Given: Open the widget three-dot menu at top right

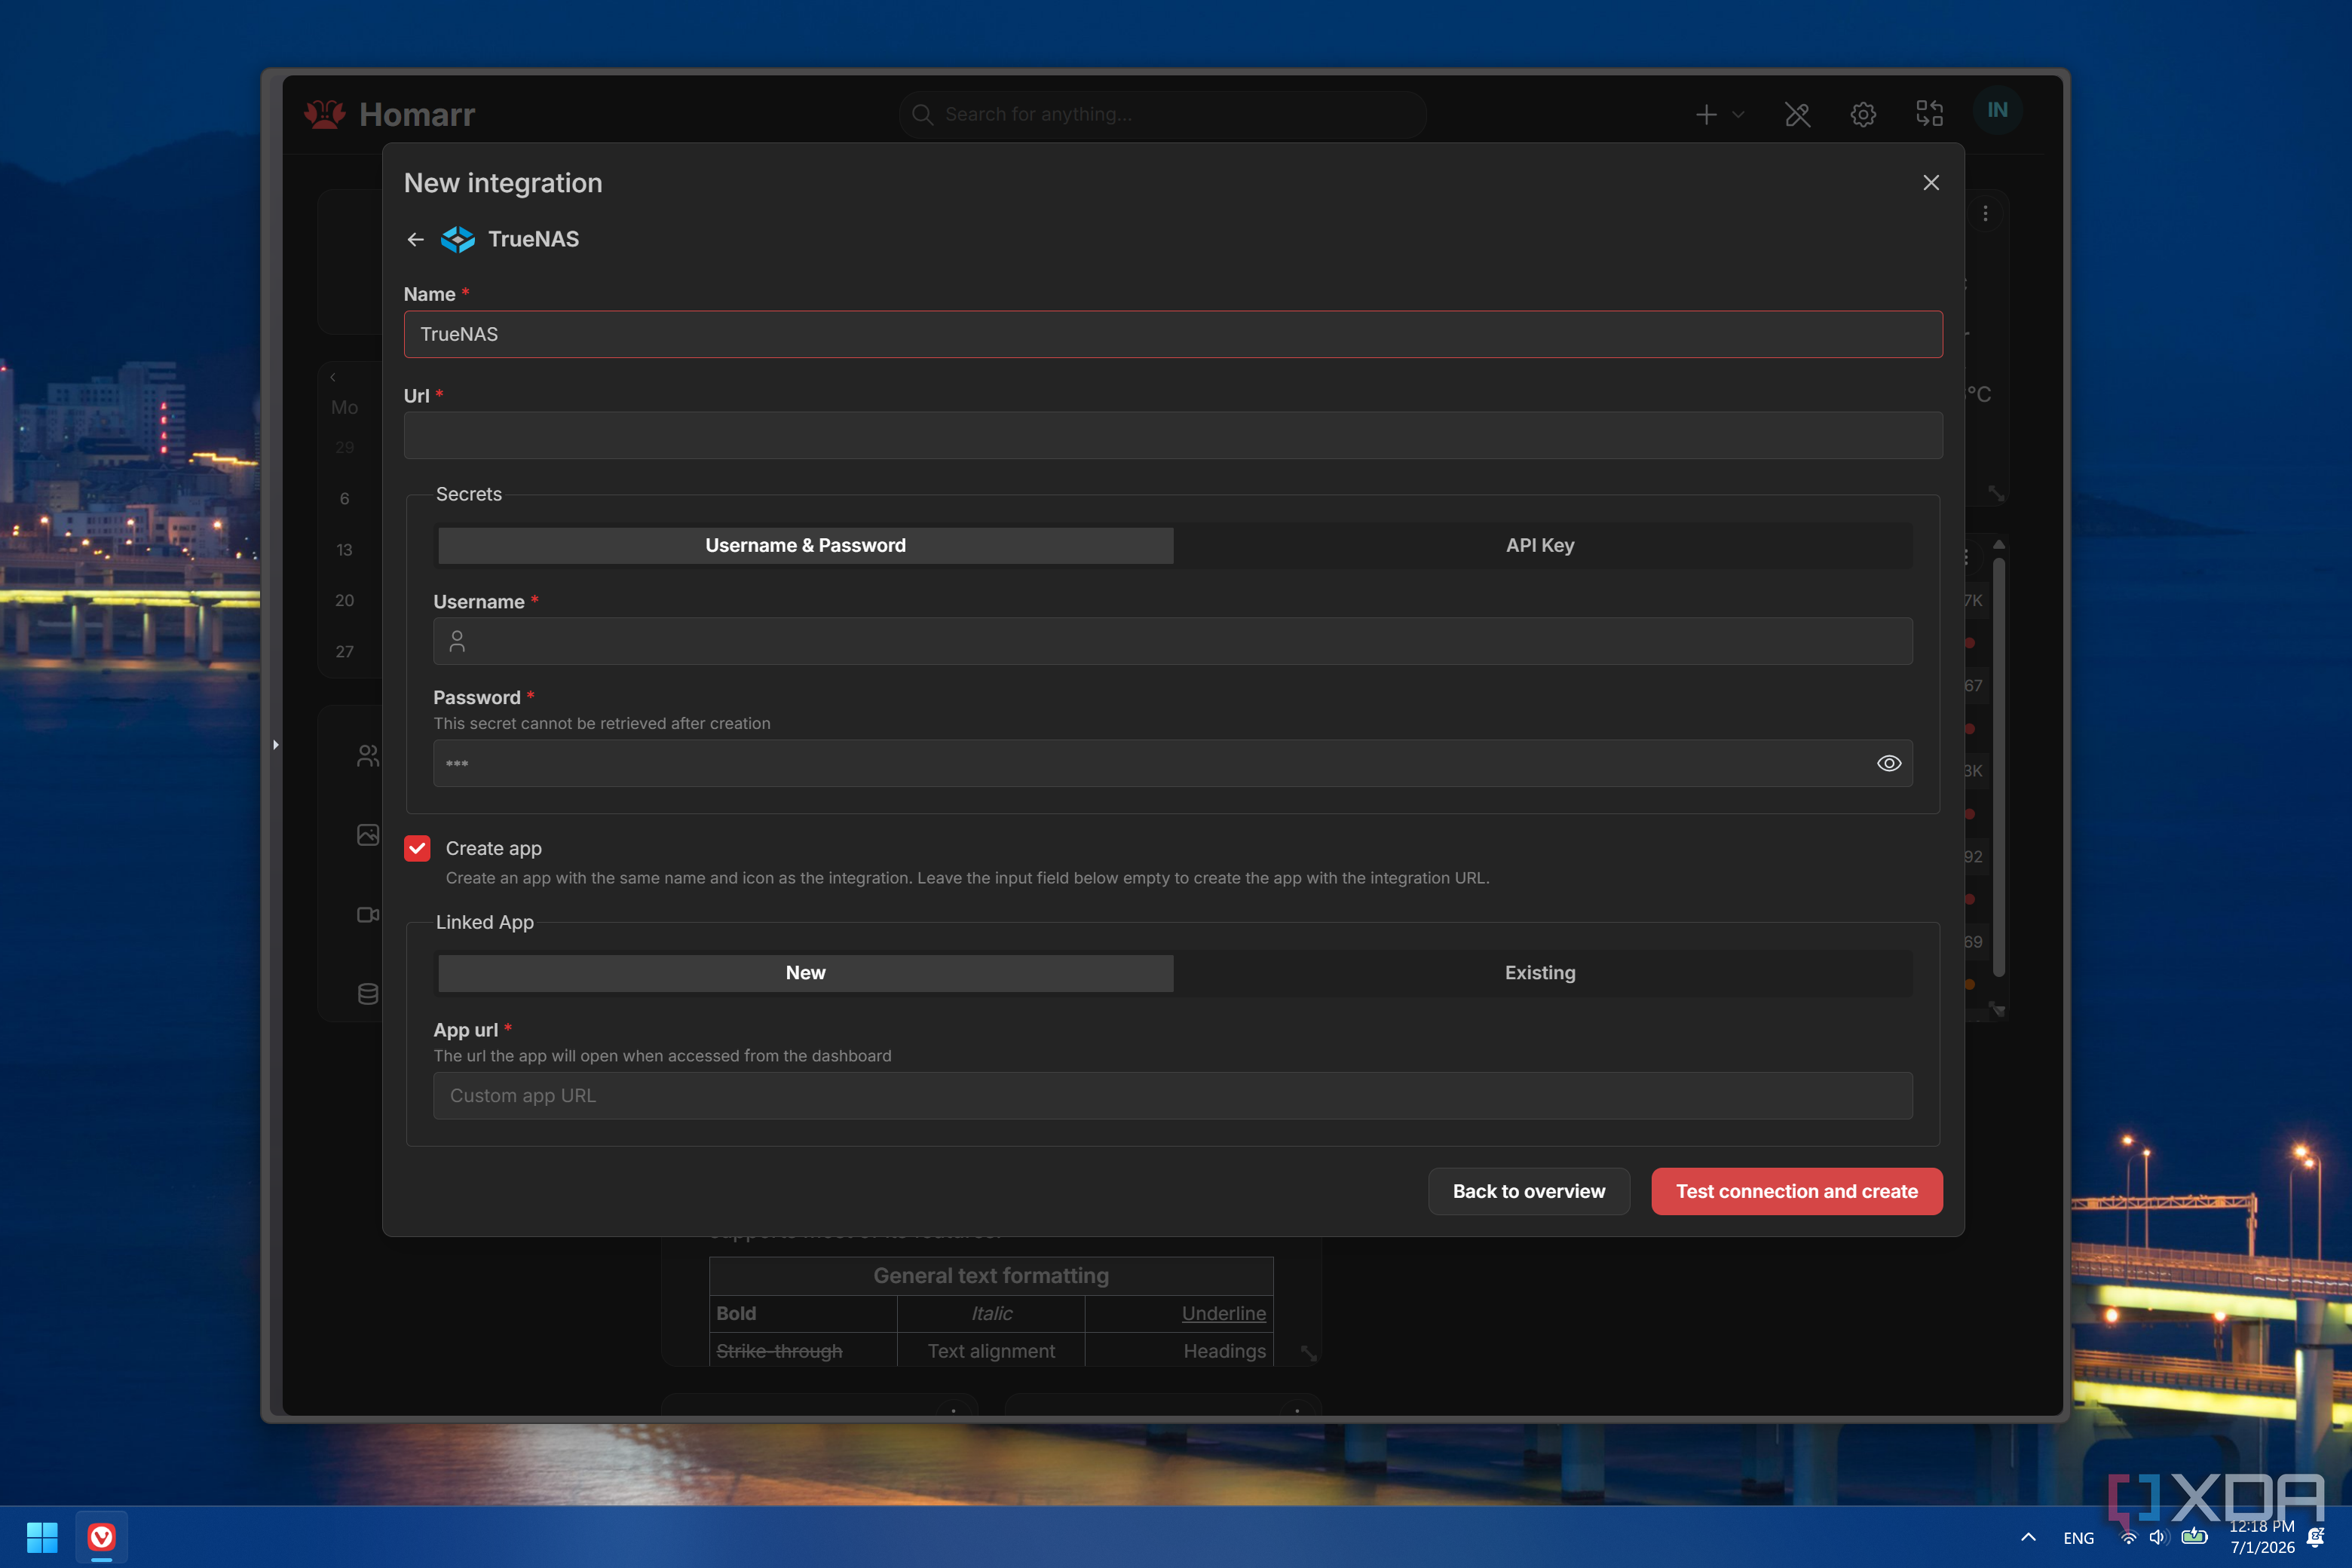Looking at the screenshot, I should click(x=1985, y=213).
